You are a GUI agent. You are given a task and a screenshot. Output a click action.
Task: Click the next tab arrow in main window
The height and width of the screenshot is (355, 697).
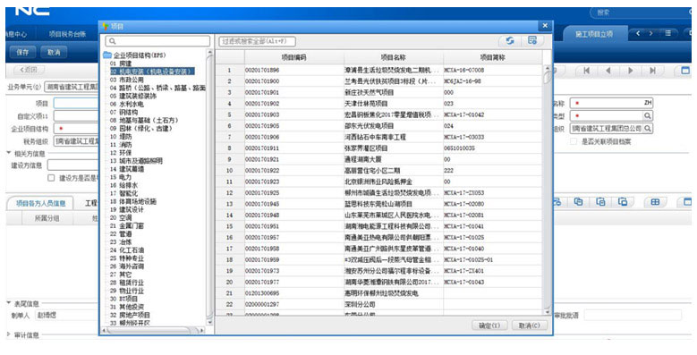650,33
